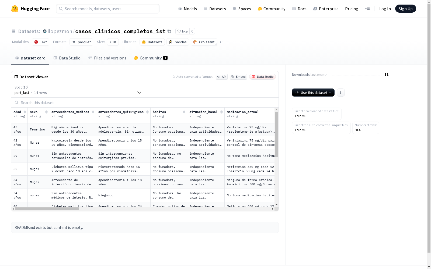
Task: Click the Hugging Face logo icon
Action: [15, 9]
